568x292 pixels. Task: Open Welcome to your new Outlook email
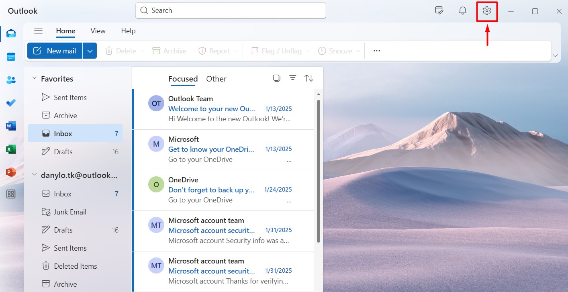[223, 109]
